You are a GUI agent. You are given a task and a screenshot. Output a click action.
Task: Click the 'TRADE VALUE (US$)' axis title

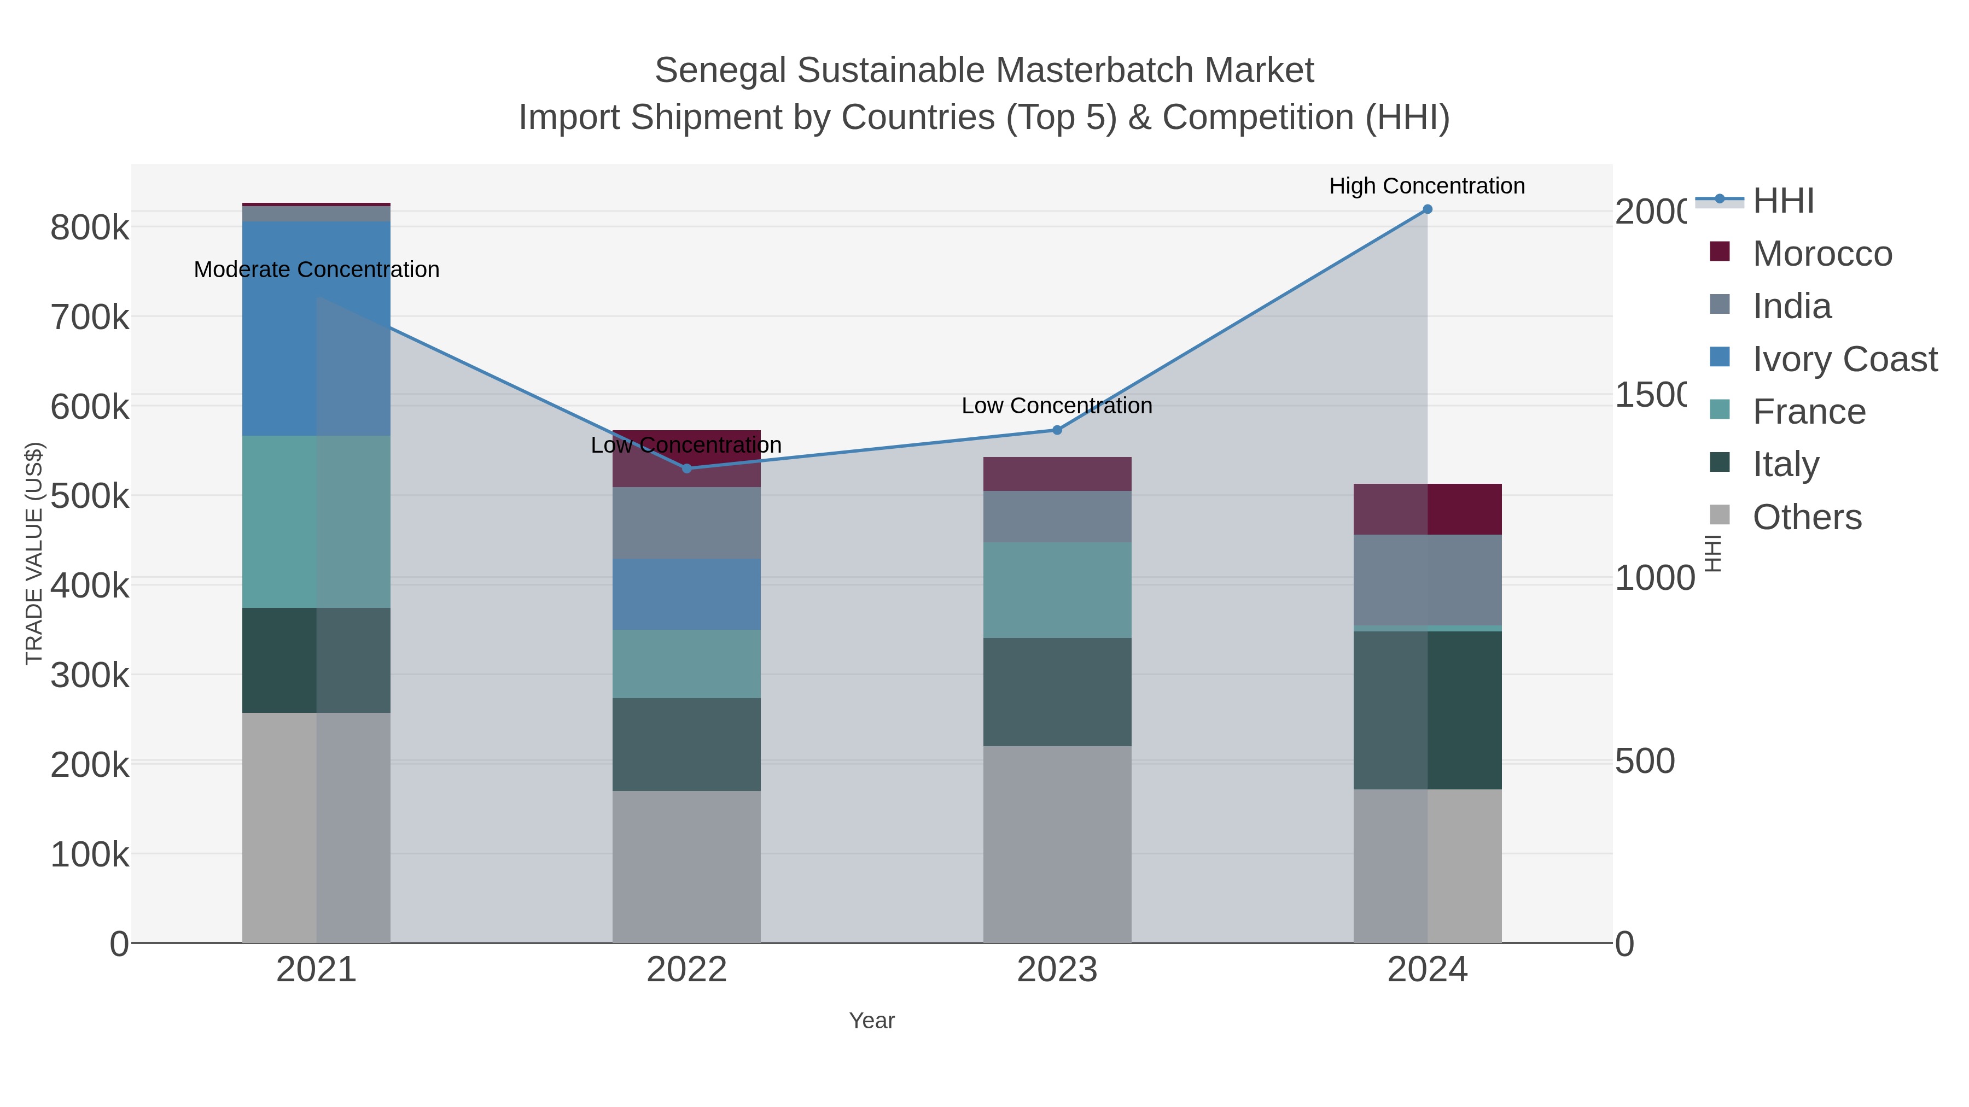33,553
